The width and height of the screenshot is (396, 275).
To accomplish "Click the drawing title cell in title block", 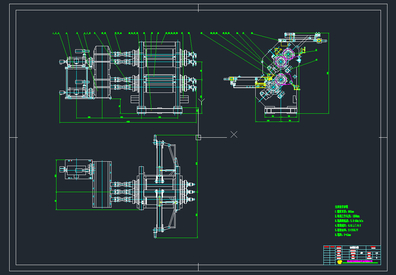I will (353, 247).
